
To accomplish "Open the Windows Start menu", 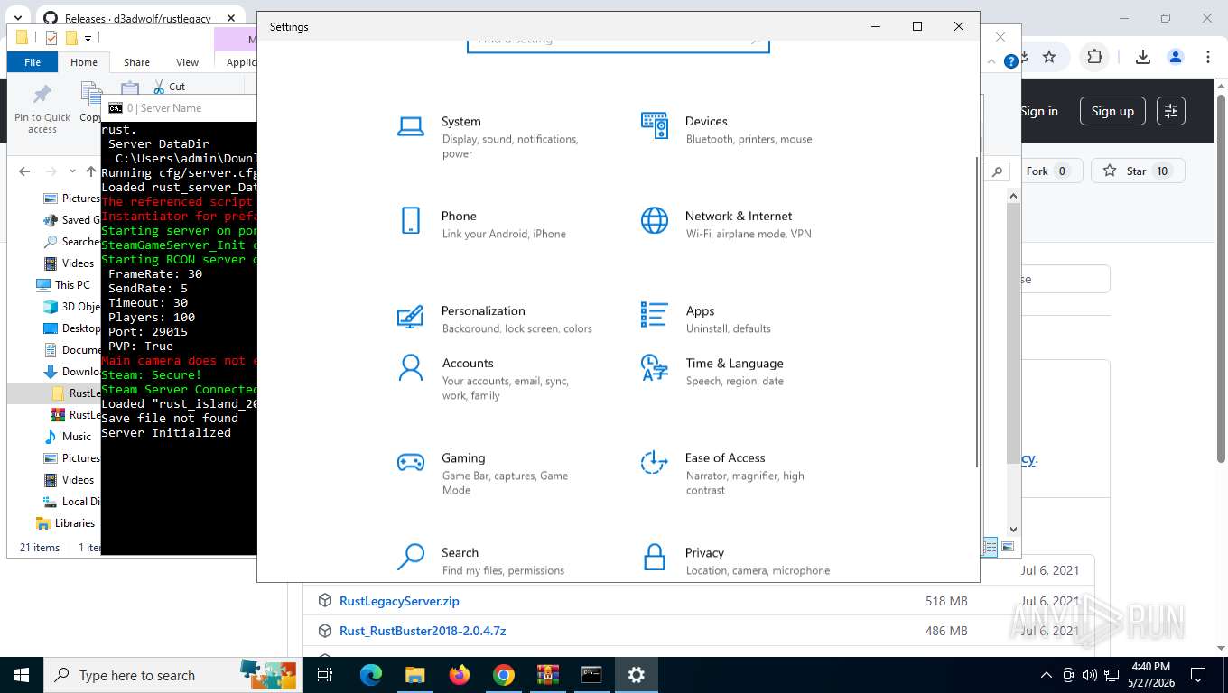I will click(x=22, y=675).
